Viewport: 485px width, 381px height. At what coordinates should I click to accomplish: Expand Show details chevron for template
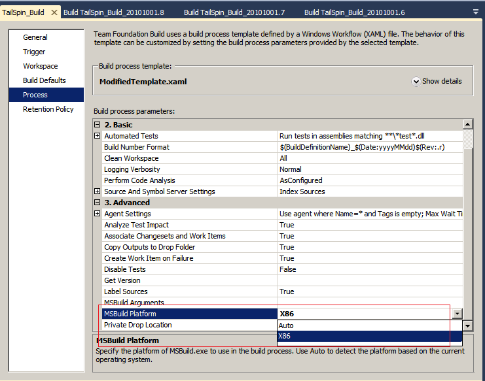click(x=416, y=82)
